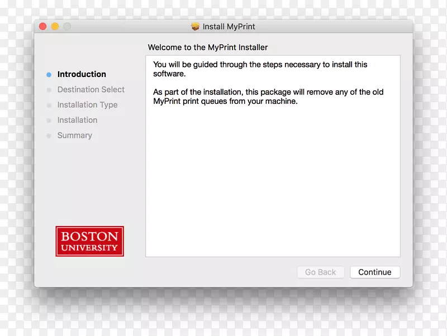This screenshot has height=336, width=447.
Task: Choose the Installation Type step label
Action: (x=87, y=105)
